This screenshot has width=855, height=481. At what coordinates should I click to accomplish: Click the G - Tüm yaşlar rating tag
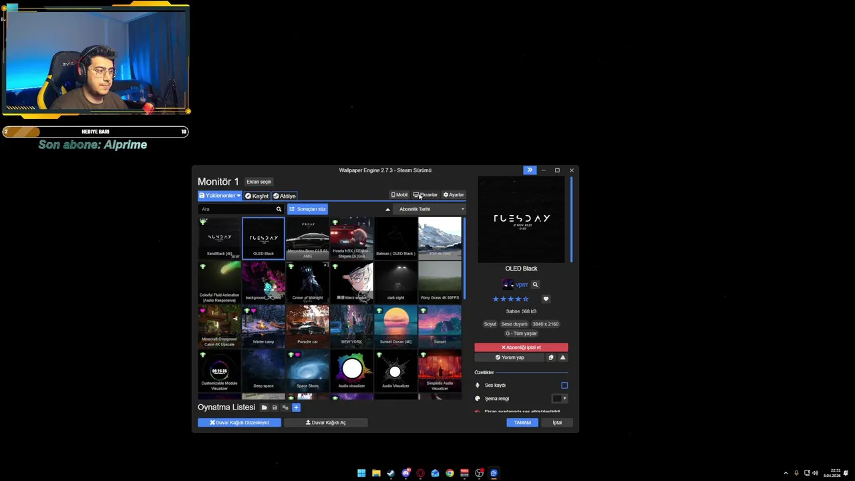[x=521, y=333]
